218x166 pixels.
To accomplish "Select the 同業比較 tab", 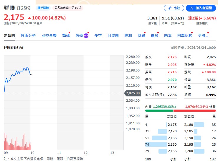I will click(x=185, y=36).
